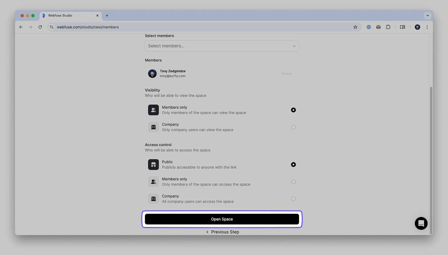Select Members only access control radio
The width and height of the screenshot is (448, 255).
pyautogui.click(x=293, y=182)
